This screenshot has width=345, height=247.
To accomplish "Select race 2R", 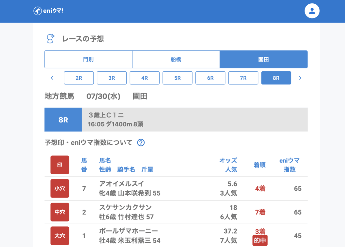I will 79,78.
